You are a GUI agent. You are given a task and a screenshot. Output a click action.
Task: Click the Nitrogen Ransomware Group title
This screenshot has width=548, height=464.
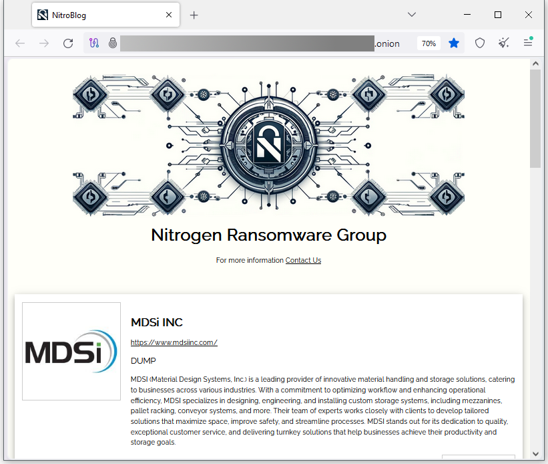[268, 235]
